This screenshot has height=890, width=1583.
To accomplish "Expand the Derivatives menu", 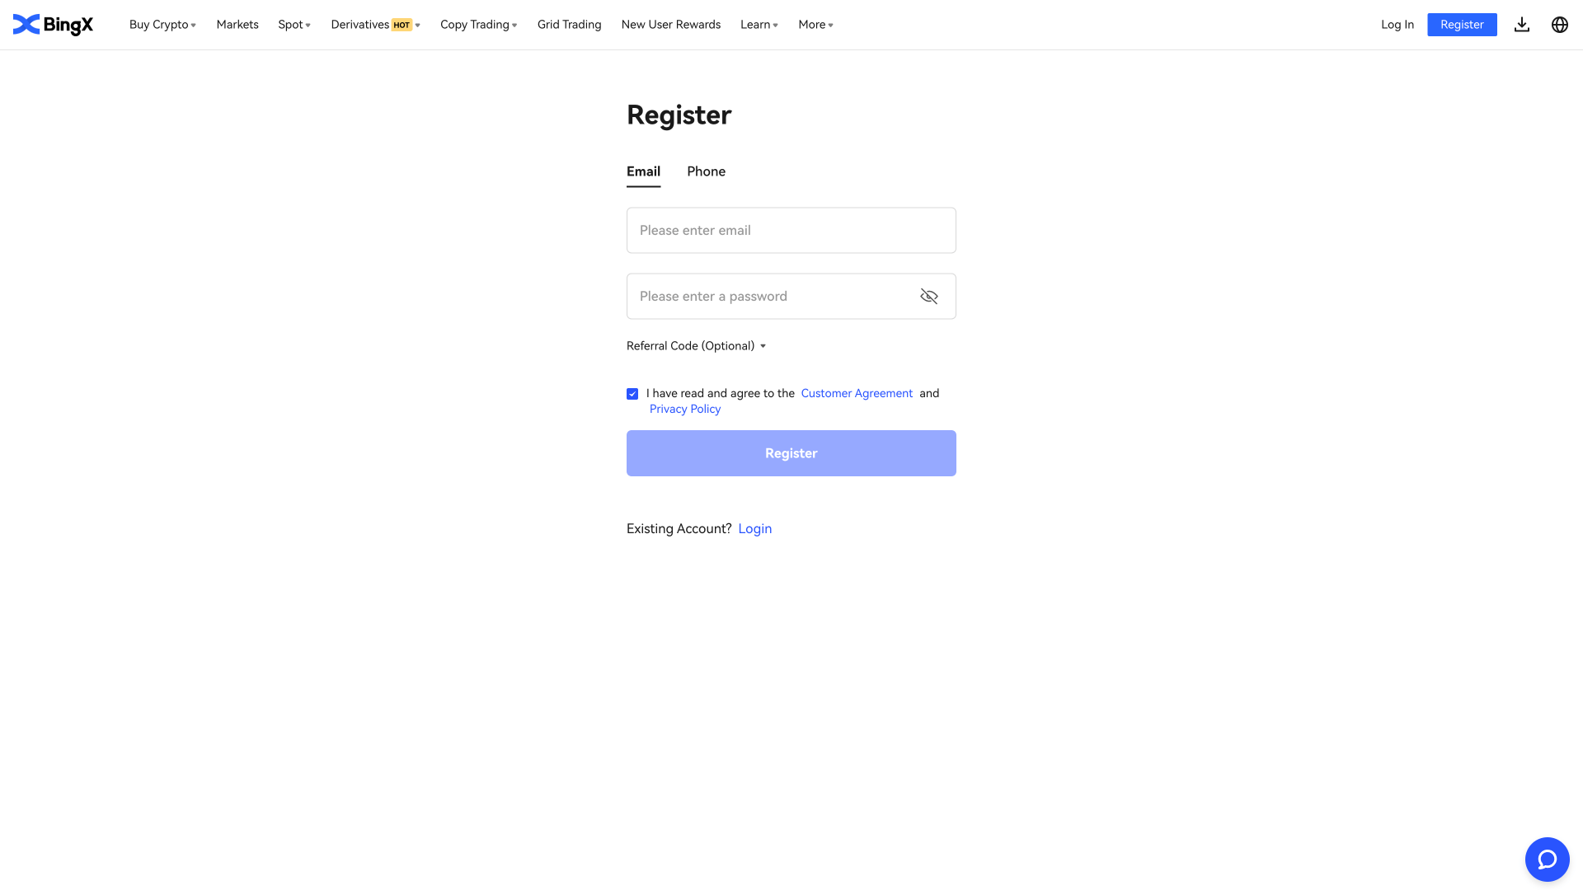I will (375, 25).
